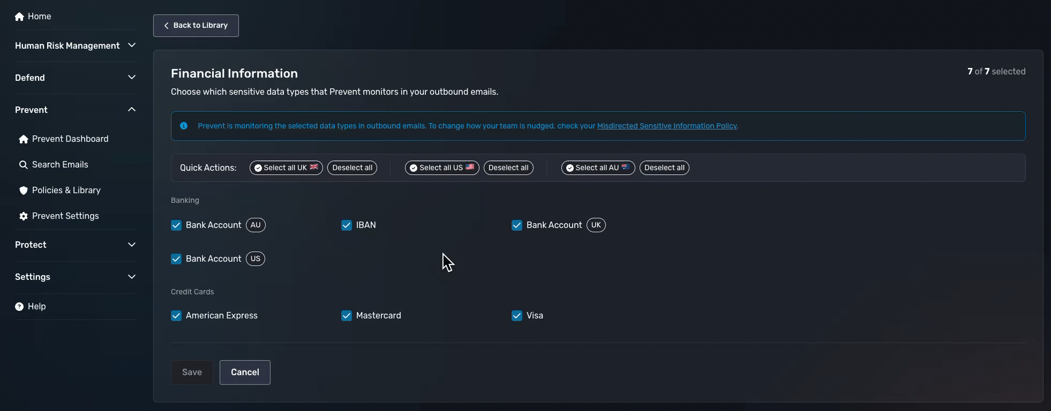Click the Financial Information heading
The width and height of the screenshot is (1051, 411).
click(234, 74)
